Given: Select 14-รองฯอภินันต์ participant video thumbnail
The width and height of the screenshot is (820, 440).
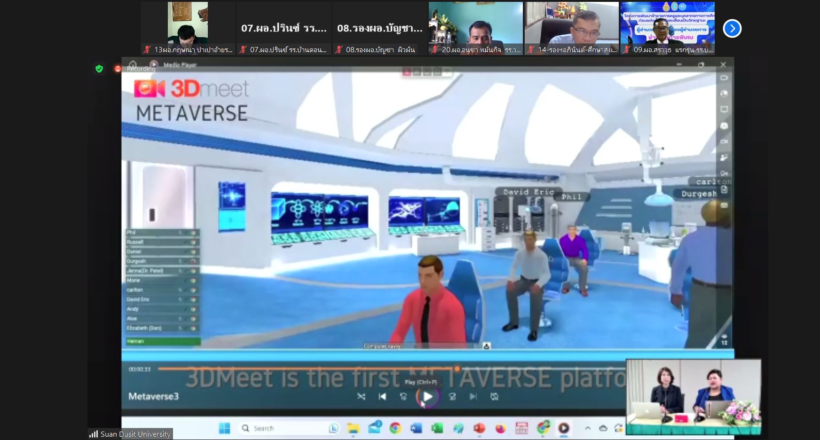Looking at the screenshot, I should [x=572, y=28].
